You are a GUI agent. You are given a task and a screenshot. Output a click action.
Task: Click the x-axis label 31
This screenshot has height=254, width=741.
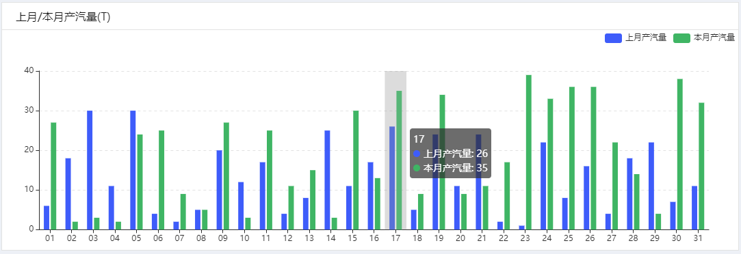pos(698,238)
